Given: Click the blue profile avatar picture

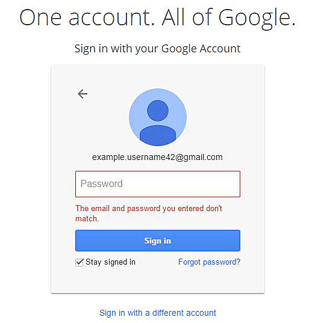Looking at the screenshot, I should click(158, 117).
